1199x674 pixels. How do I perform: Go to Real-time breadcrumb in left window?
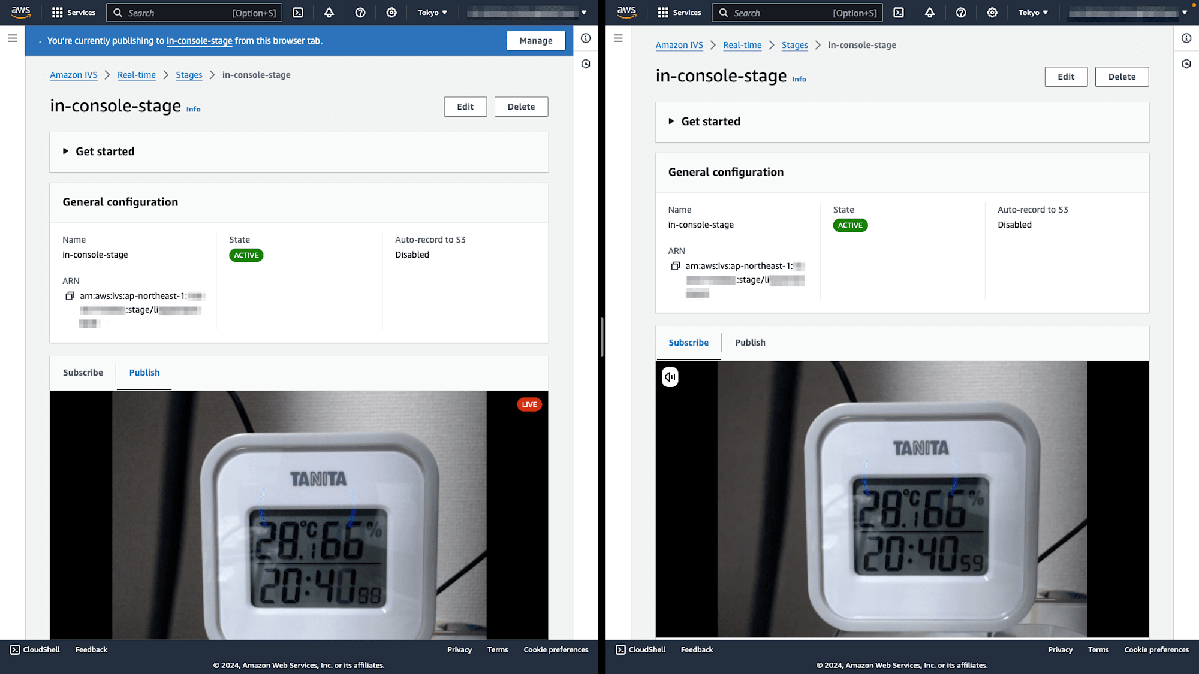pos(137,75)
